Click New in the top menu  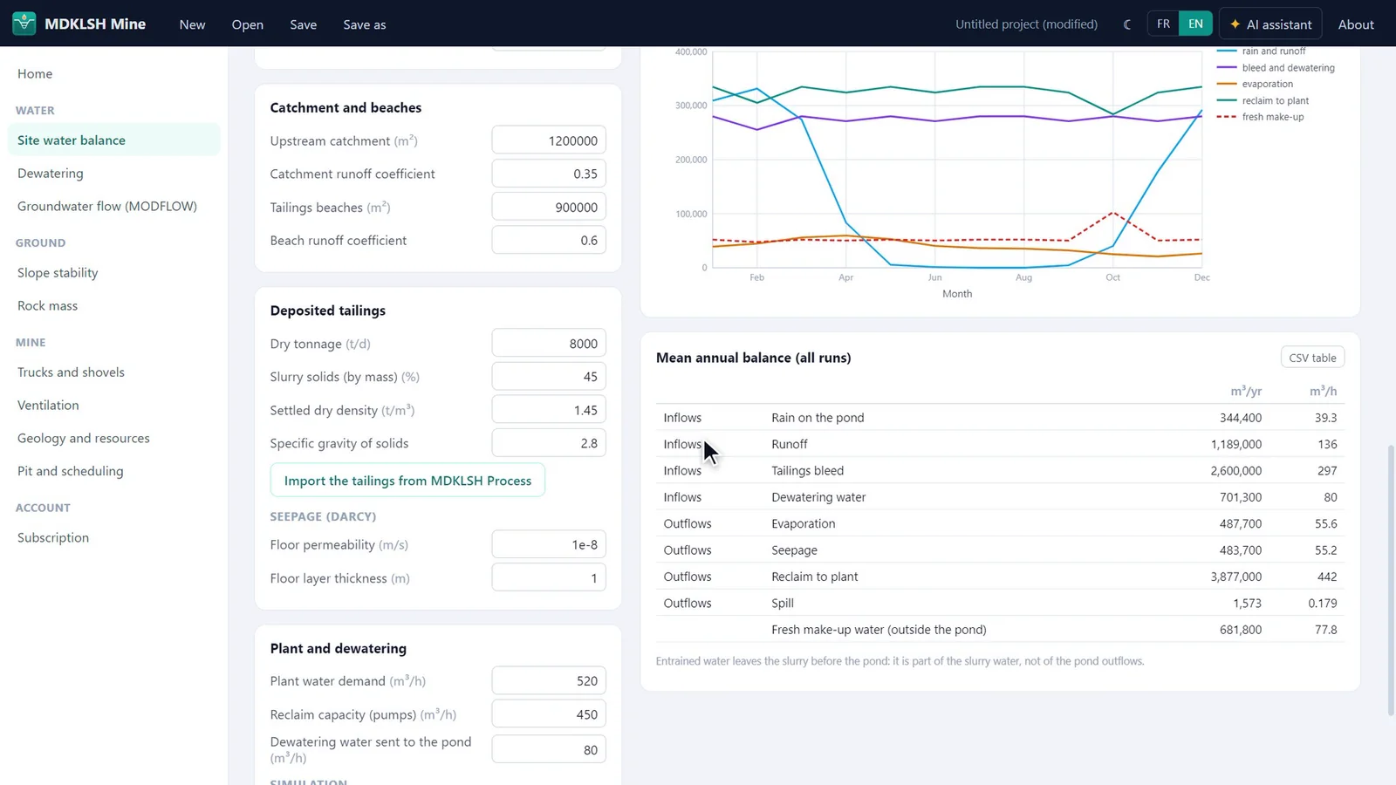192,24
